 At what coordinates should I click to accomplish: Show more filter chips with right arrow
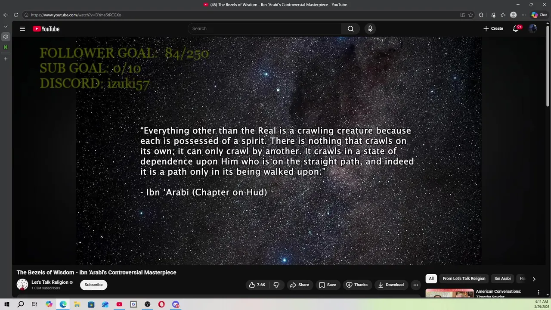tap(534, 279)
